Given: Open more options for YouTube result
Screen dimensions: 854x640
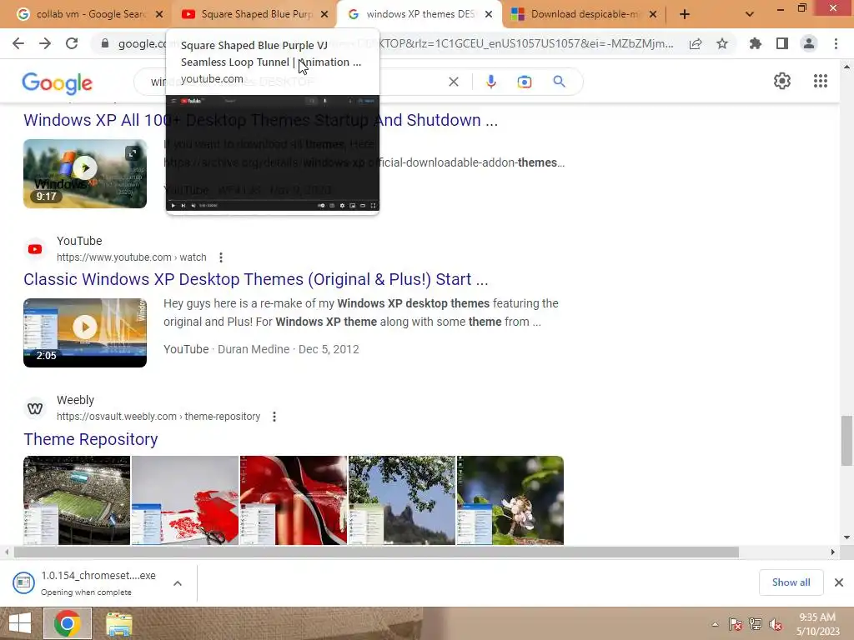Looking at the screenshot, I should 220,257.
